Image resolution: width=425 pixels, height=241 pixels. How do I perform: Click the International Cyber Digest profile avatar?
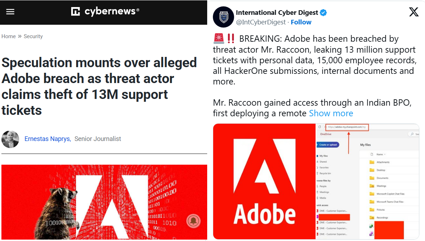(x=223, y=17)
